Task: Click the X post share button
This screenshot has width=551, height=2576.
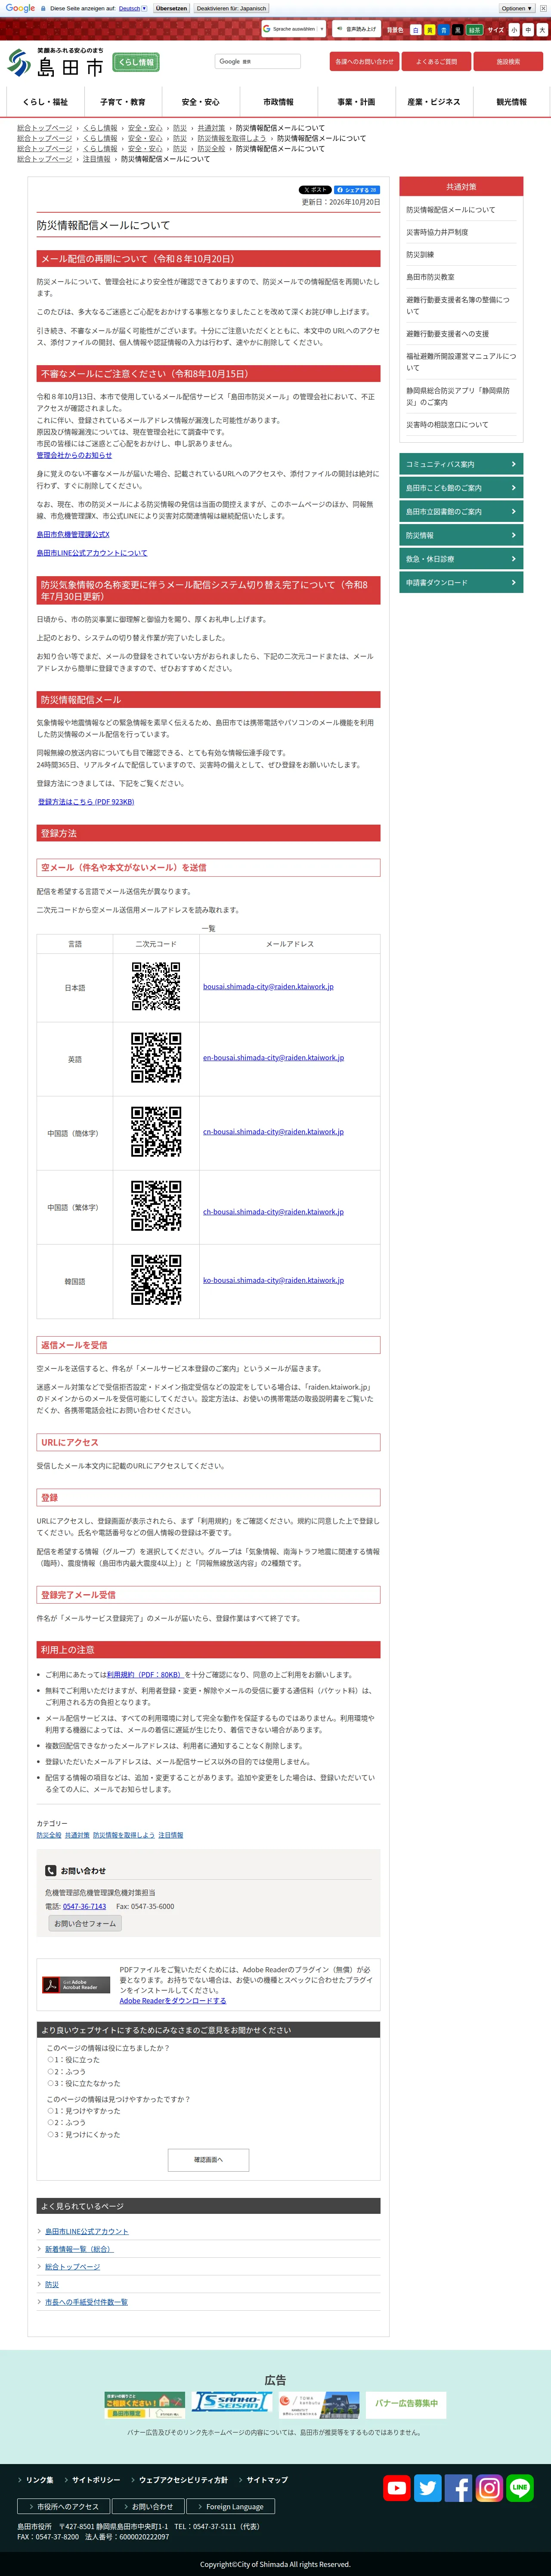Action: tap(315, 189)
